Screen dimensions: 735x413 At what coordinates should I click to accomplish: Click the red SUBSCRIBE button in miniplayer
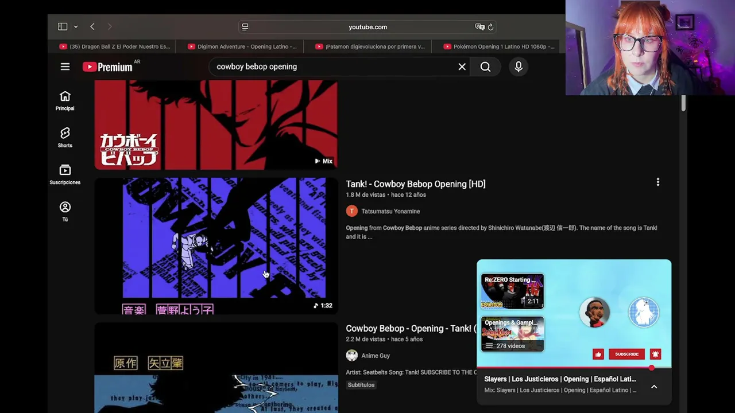click(626, 354)
